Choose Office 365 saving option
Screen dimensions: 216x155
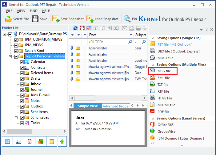(166, 125)
